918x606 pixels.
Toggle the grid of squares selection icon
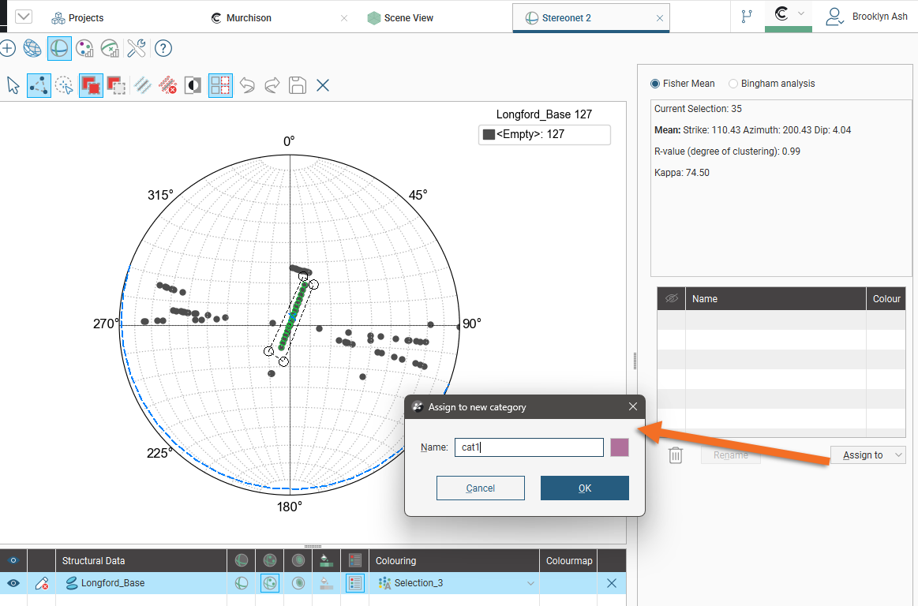[220, 85]
